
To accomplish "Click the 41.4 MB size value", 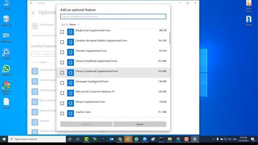I will pos(162,61).
